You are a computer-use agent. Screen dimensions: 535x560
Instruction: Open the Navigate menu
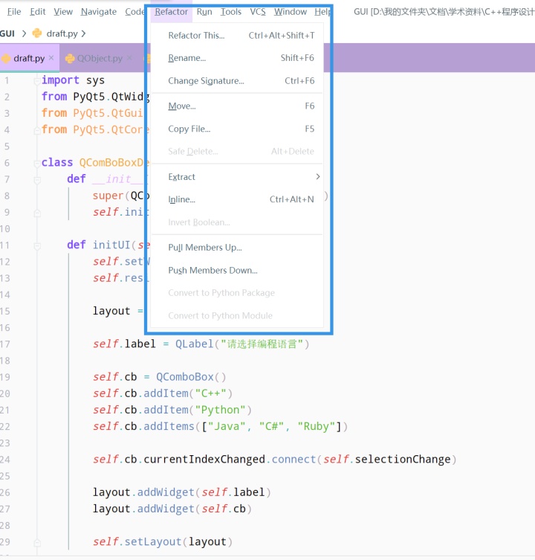(99, 12)
